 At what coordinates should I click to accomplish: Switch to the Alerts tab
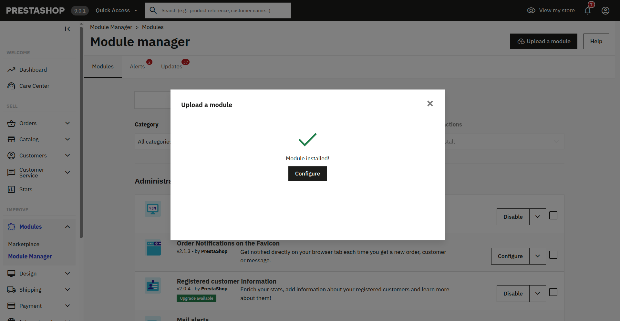pos(137,66)
